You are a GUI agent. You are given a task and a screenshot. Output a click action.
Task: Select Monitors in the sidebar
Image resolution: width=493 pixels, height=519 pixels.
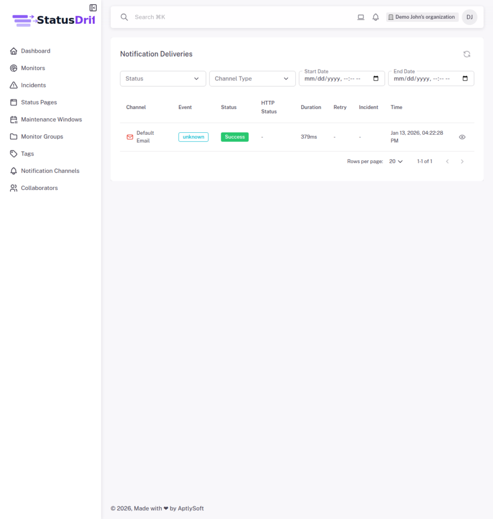pos(32,68)
